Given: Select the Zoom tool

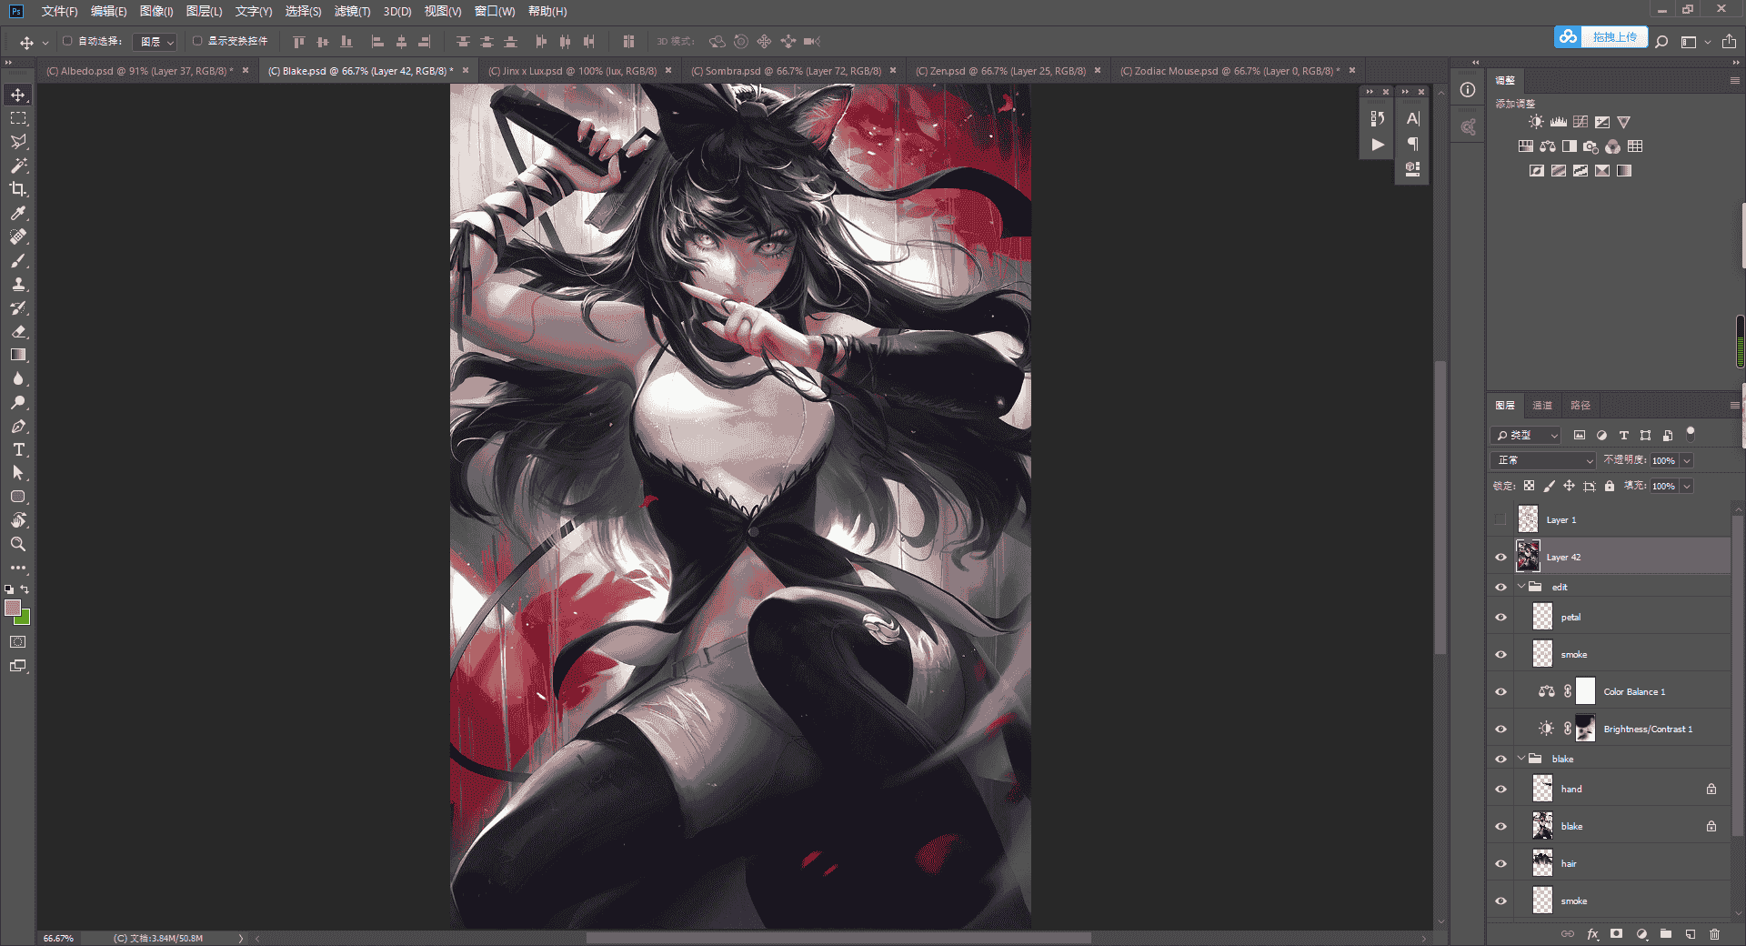Looking at the screenshot, I should click(18, 544).
